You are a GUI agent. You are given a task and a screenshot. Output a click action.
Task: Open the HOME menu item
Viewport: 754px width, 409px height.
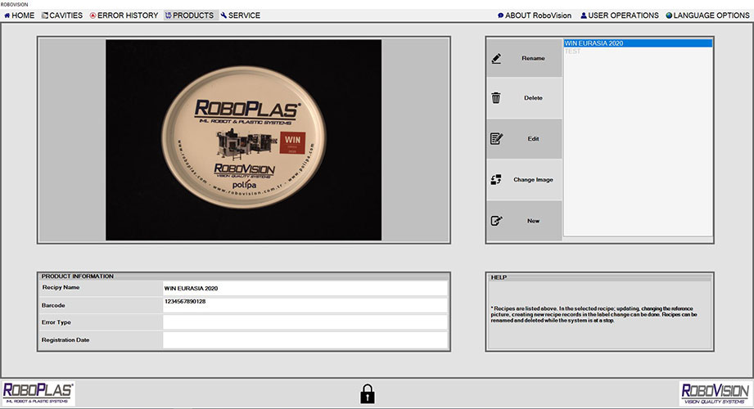point(19,16)
